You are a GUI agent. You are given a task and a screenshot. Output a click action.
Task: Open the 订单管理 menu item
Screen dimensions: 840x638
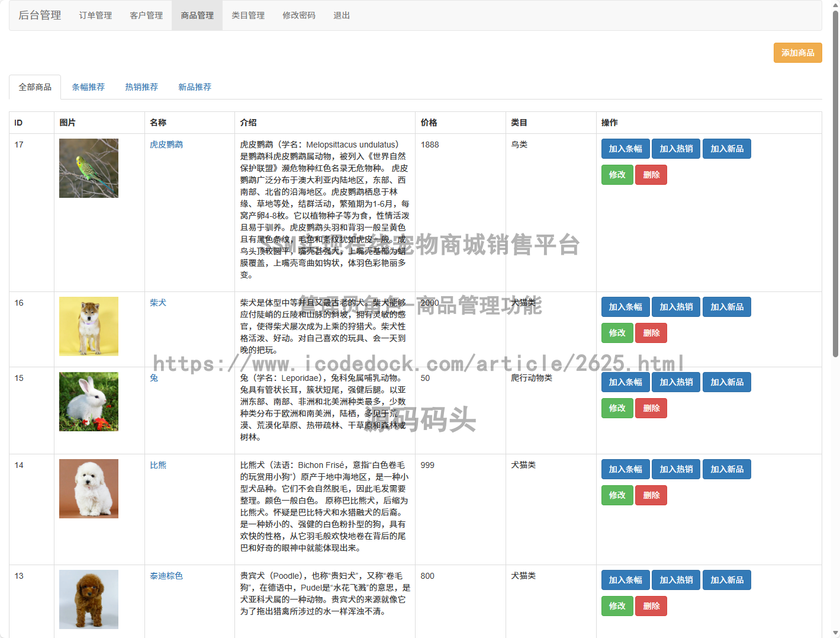[95, 15]
